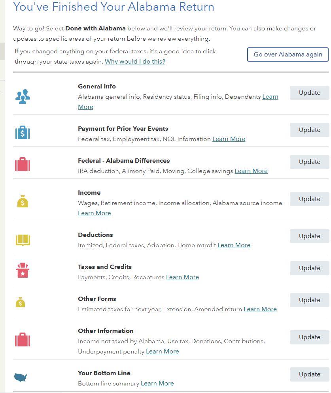Open the Why would I do this link
Image resolution: width=331 pixels, height=393 pixels.
(135, 61)
